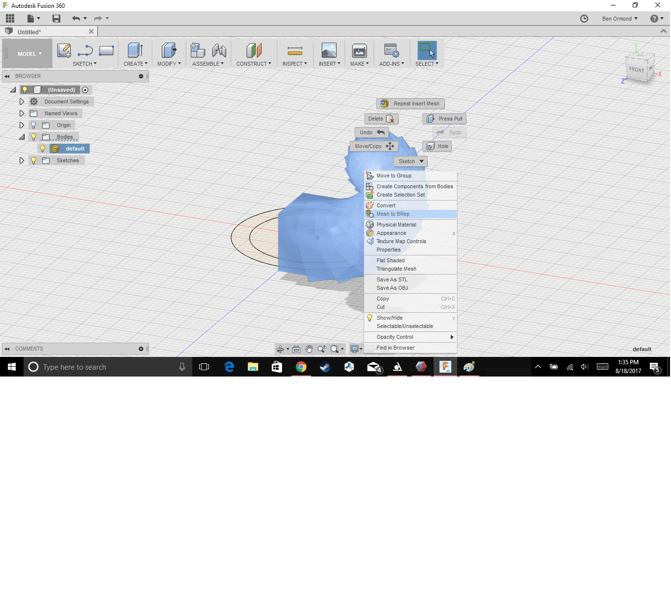Choose Create Components from Bodies
Viewport: 671px width, 605px height.
[411, 186]
